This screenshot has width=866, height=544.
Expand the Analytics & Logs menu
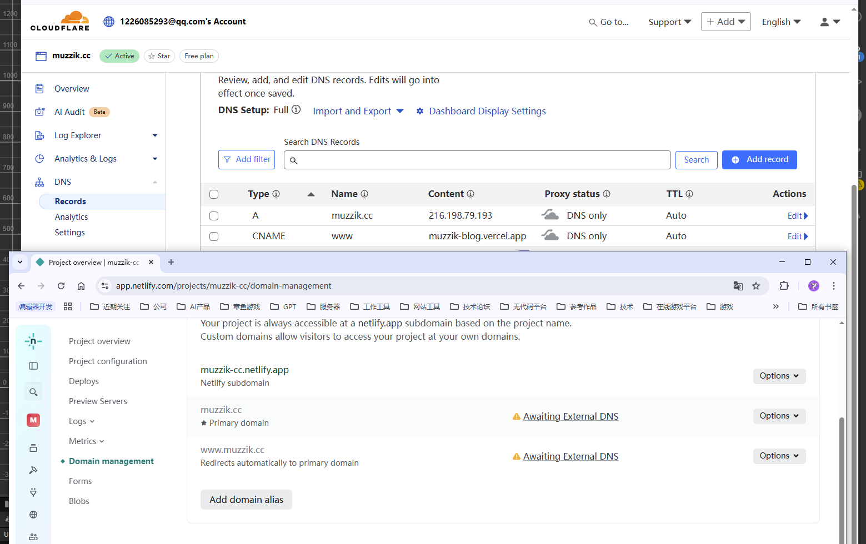[155, 159]
